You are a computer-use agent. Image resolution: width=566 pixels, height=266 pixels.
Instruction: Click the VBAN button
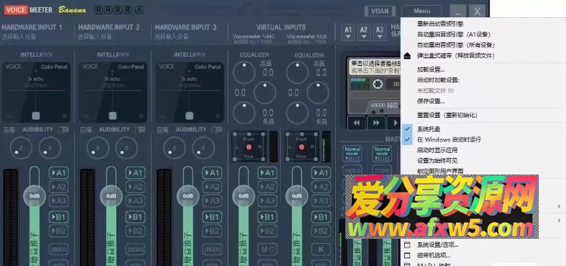click(380, 11)
